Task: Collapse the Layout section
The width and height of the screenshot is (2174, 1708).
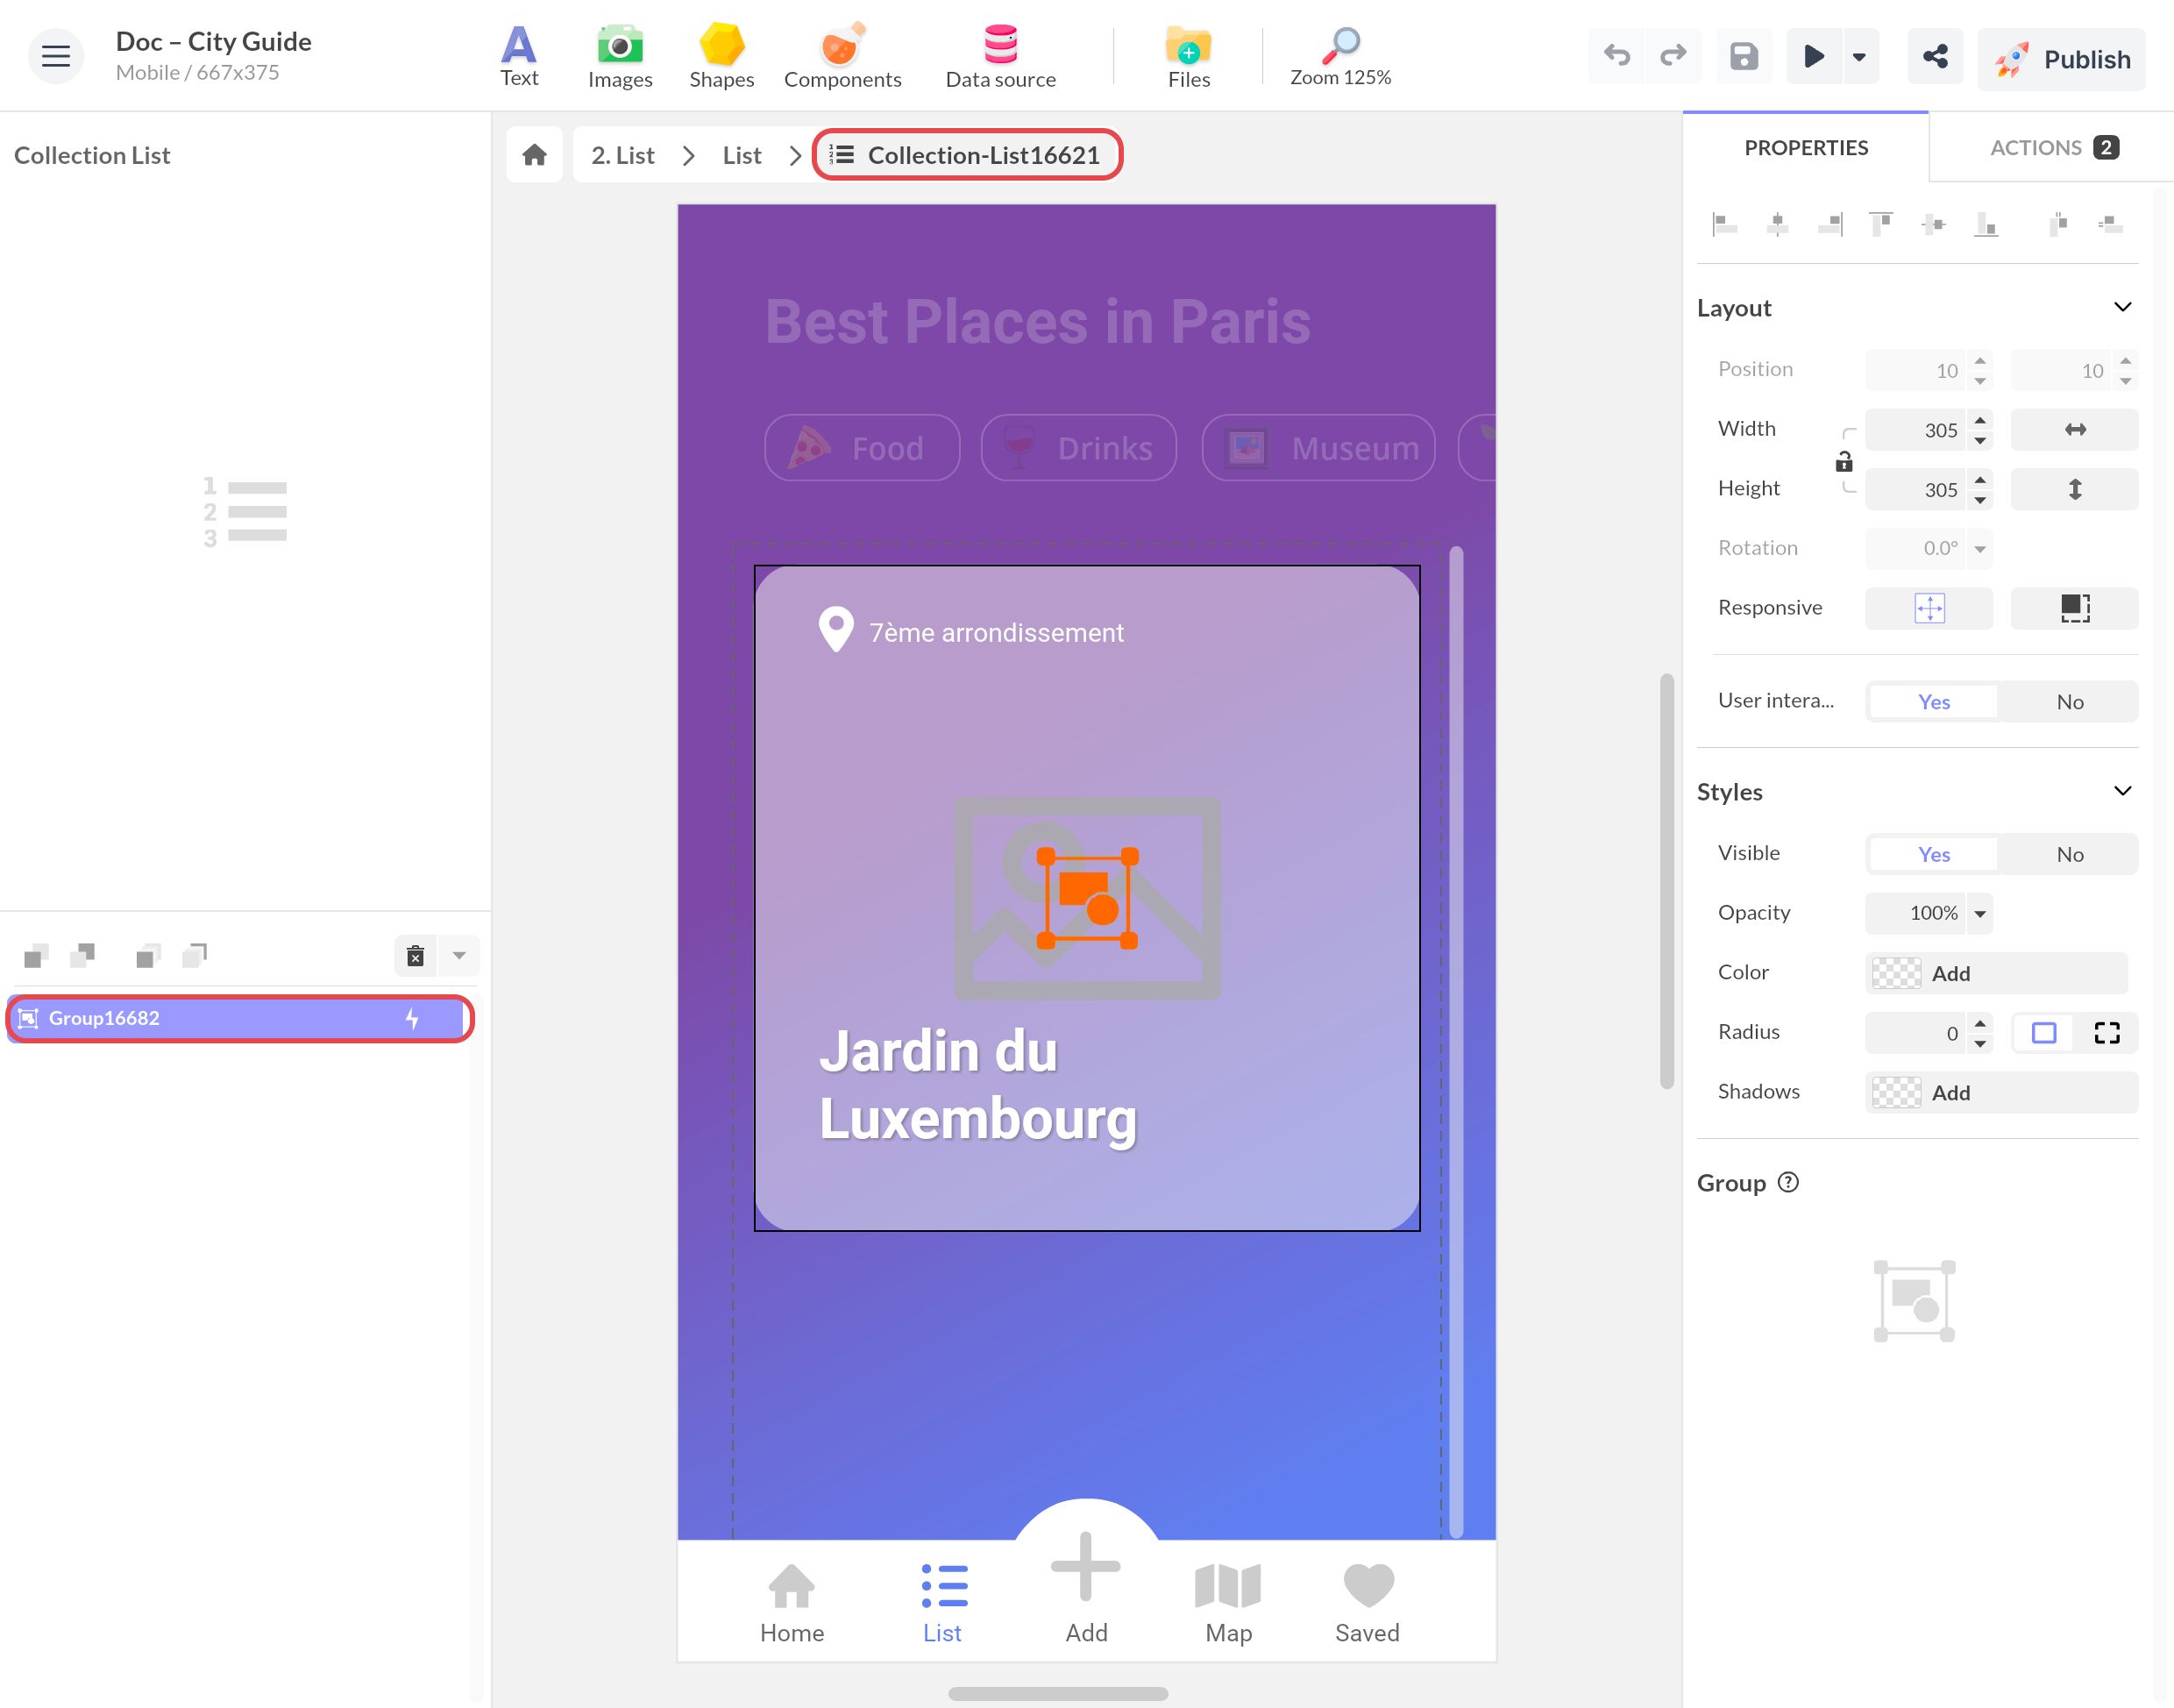Action: [x=2123, y=307]
